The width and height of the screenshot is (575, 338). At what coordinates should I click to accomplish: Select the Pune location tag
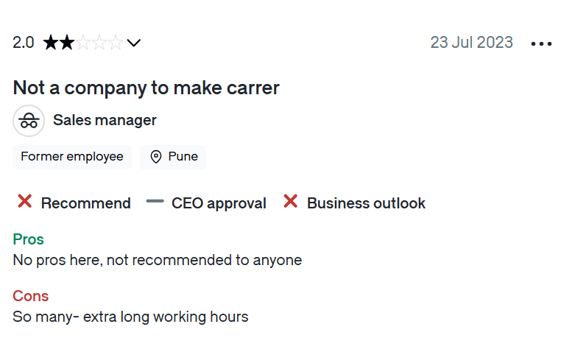coord(173,157)
